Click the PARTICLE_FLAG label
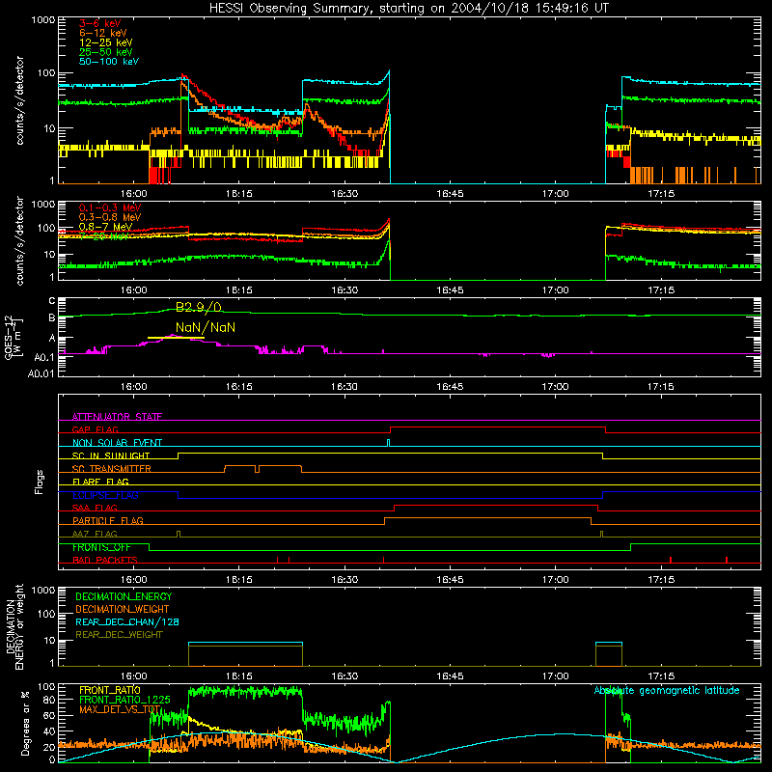772x772 pixels. [x=108, y=520]
